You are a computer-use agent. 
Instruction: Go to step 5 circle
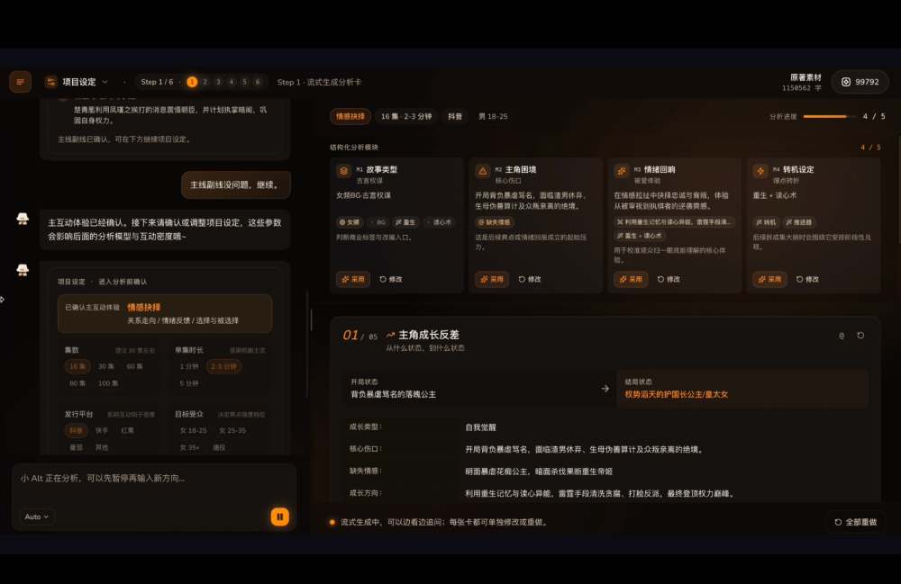point(245,82)
